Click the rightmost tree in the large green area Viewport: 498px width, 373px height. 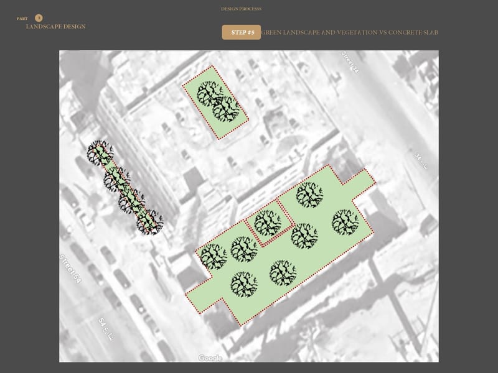[345, 222]
